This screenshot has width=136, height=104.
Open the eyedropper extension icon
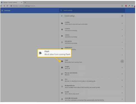click(x=129, y=6)
